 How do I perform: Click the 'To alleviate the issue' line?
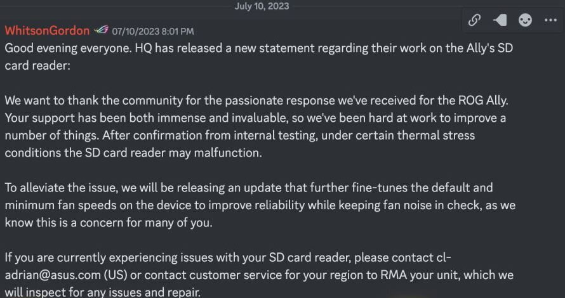click(x=249, y=188)
